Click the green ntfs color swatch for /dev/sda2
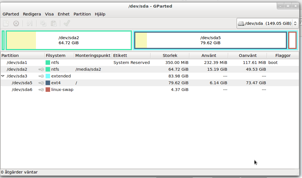The width and height of the screenshot is (302, 178). point(48,69)
